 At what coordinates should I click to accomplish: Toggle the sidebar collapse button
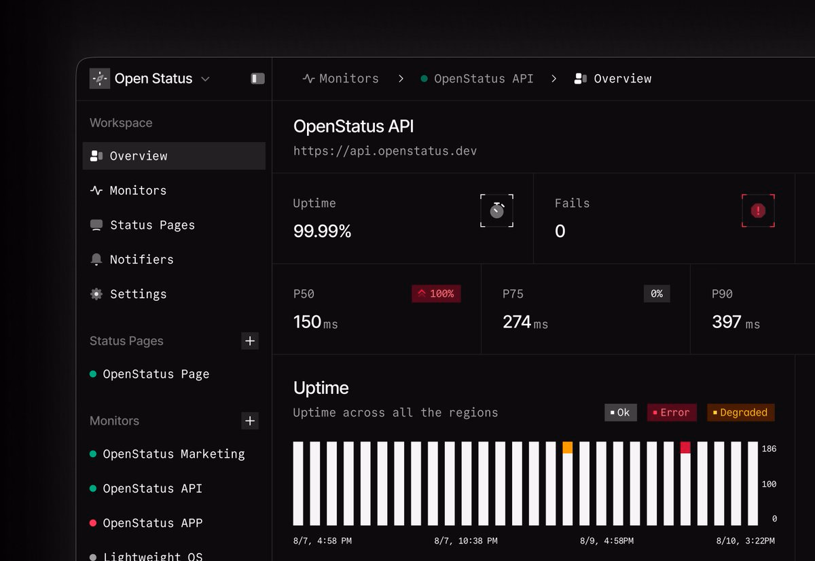(257, 79)
